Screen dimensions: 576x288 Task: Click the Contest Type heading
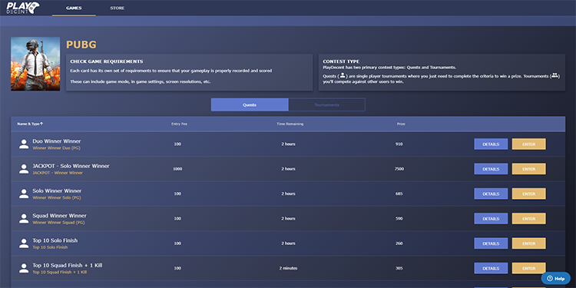tap(341, 61)
